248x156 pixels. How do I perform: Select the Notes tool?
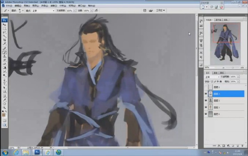coord(5,96)
